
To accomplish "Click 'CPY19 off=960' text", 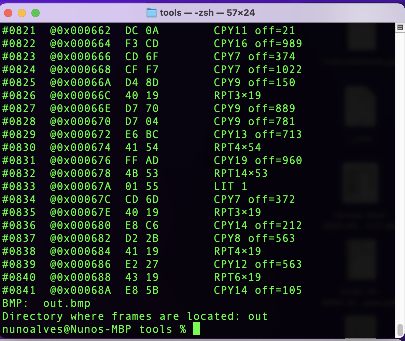I will tap(258, 160).
